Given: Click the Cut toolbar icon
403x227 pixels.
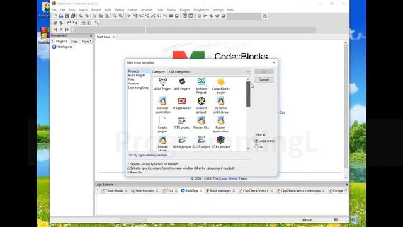Looking at the screenshot, I should point(95,16).
